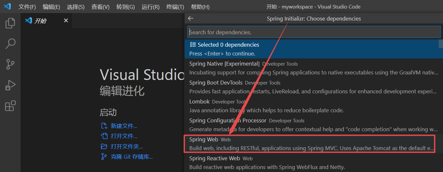This screenshot has height=172, width=443.
Task: Click the 打开文件... link
Action: pyautogui.click(x=124, y=136)
